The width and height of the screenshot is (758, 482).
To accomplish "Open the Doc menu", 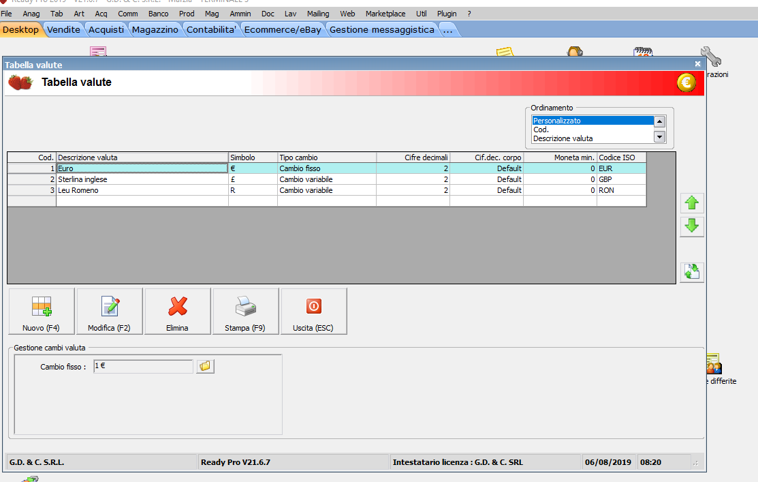I will click(268, 14).
